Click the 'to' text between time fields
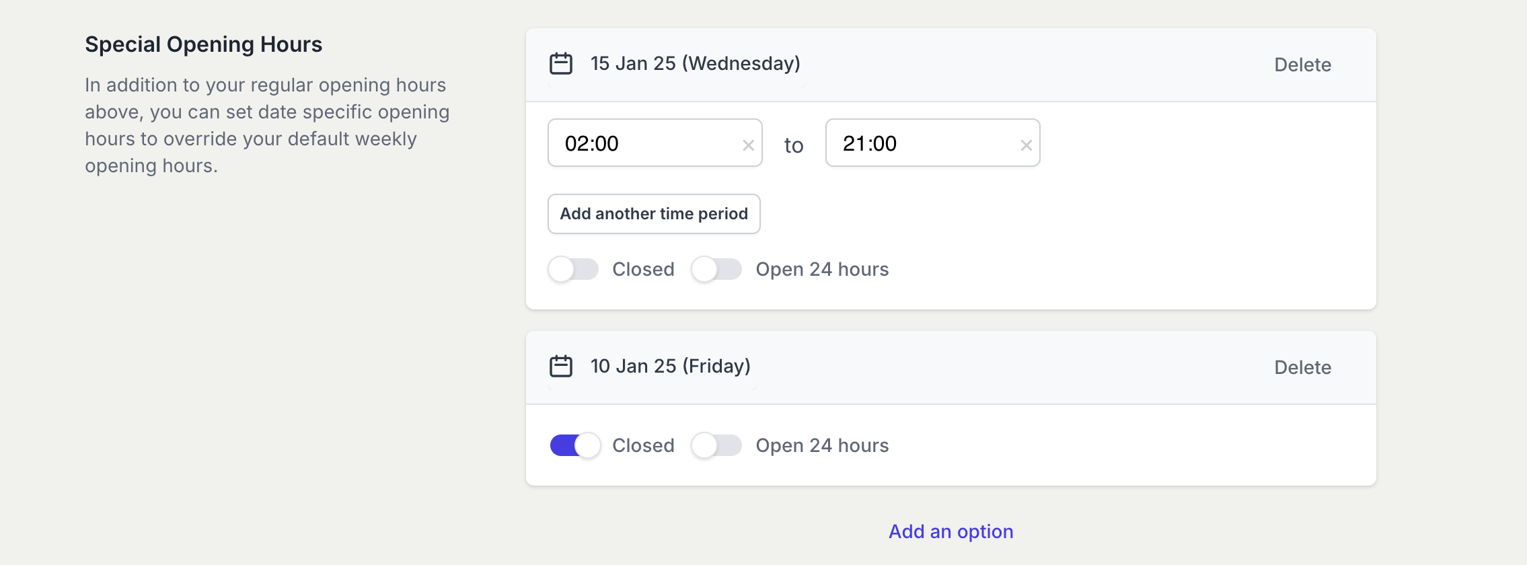 (794, 145)
